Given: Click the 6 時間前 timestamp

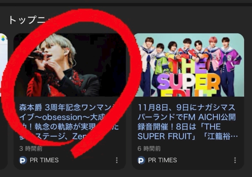Looking at the screenshot, I should [x=149, y=149].
